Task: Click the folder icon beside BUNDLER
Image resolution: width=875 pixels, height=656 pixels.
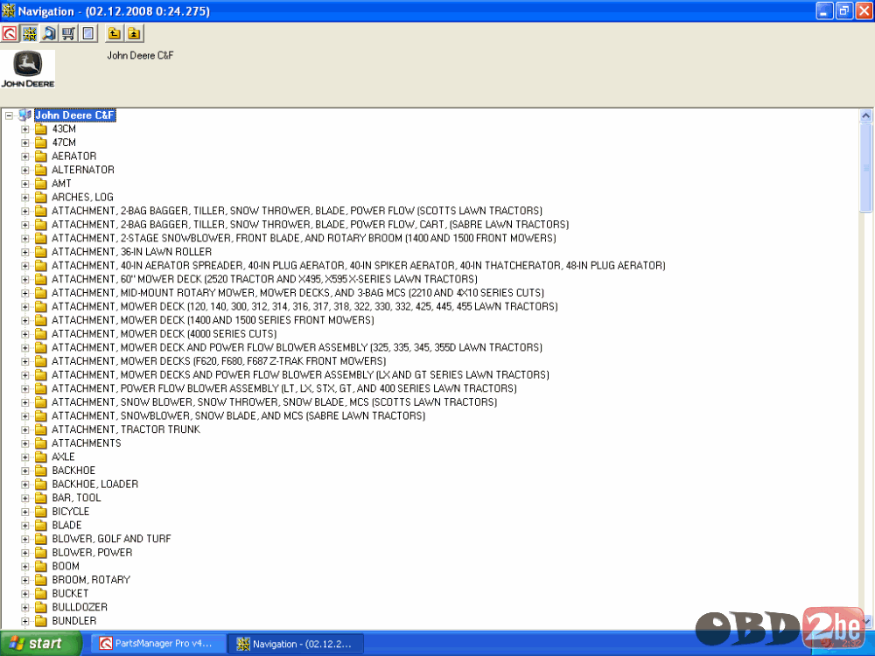Action: (x=41, y=621)
